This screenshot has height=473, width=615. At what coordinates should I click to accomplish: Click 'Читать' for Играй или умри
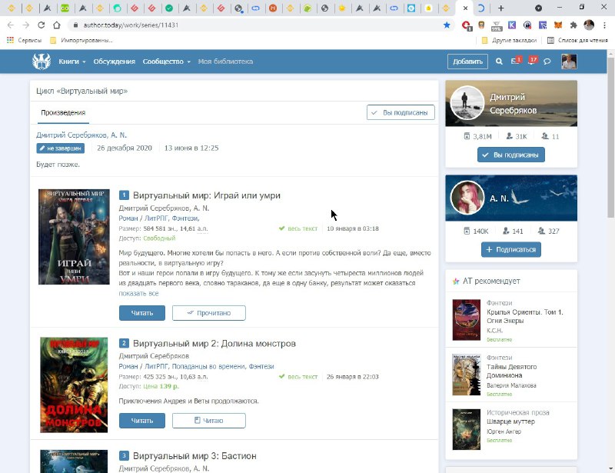(141, 312)
